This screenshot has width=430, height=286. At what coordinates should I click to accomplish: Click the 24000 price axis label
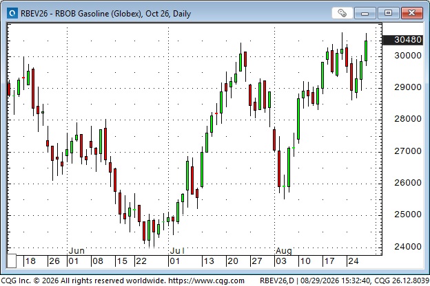point(408,247)
